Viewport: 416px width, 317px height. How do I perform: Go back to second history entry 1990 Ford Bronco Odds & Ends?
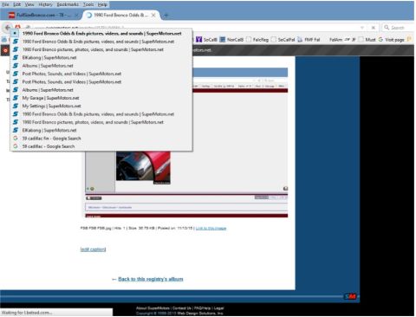point(101,42)
